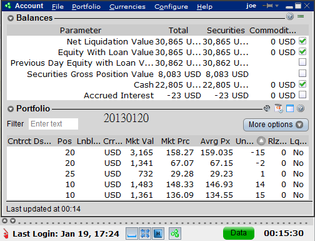Image resolution: width=315 pixels, height=241 pixels.
Task: Sort by the Mkt Val column header
Action: click(139, 141)
